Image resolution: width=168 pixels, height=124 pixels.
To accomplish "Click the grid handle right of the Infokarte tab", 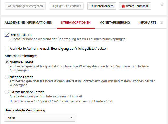I will [162, 23].
